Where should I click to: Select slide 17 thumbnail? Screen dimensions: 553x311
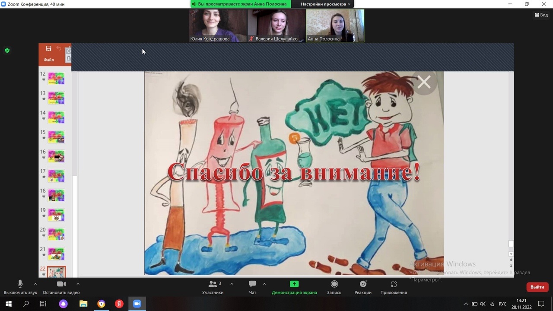[56, 175]
